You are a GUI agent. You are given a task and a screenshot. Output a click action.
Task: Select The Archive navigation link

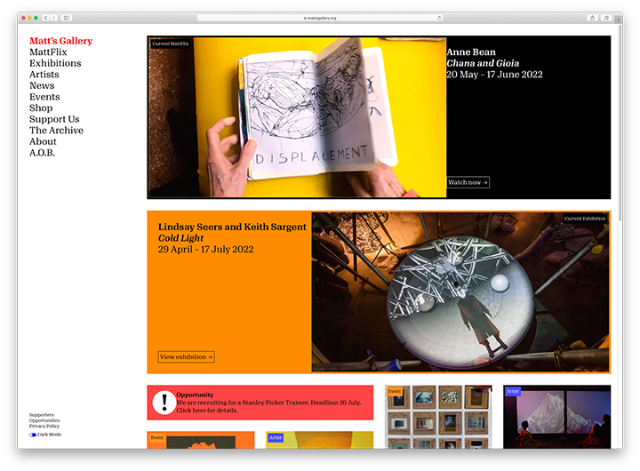56,131
